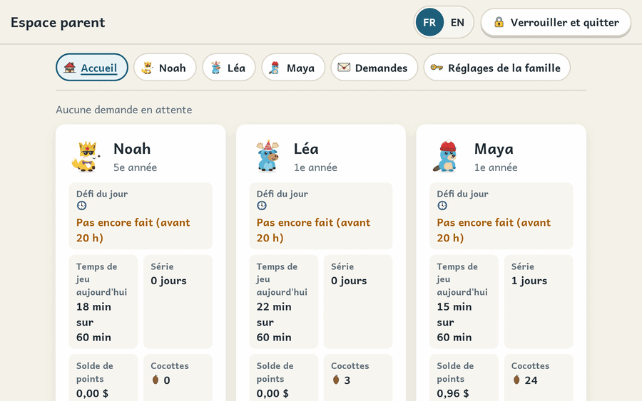Viewport: 642px width, 401px height.
Task: Click Maya's points balance '0,96 $'
Action: (453, 394)
